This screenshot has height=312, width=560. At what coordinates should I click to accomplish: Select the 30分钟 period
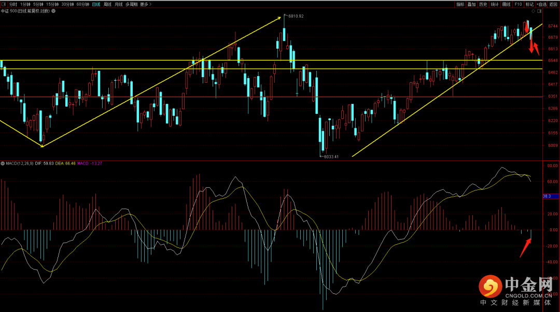coord(67,4)
